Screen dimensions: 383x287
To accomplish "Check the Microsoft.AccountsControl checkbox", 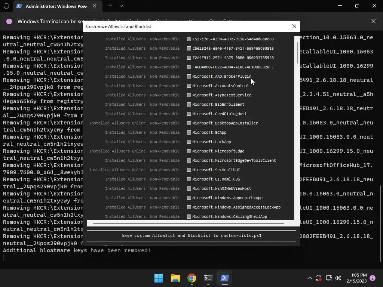I will [x=189, y=86].
